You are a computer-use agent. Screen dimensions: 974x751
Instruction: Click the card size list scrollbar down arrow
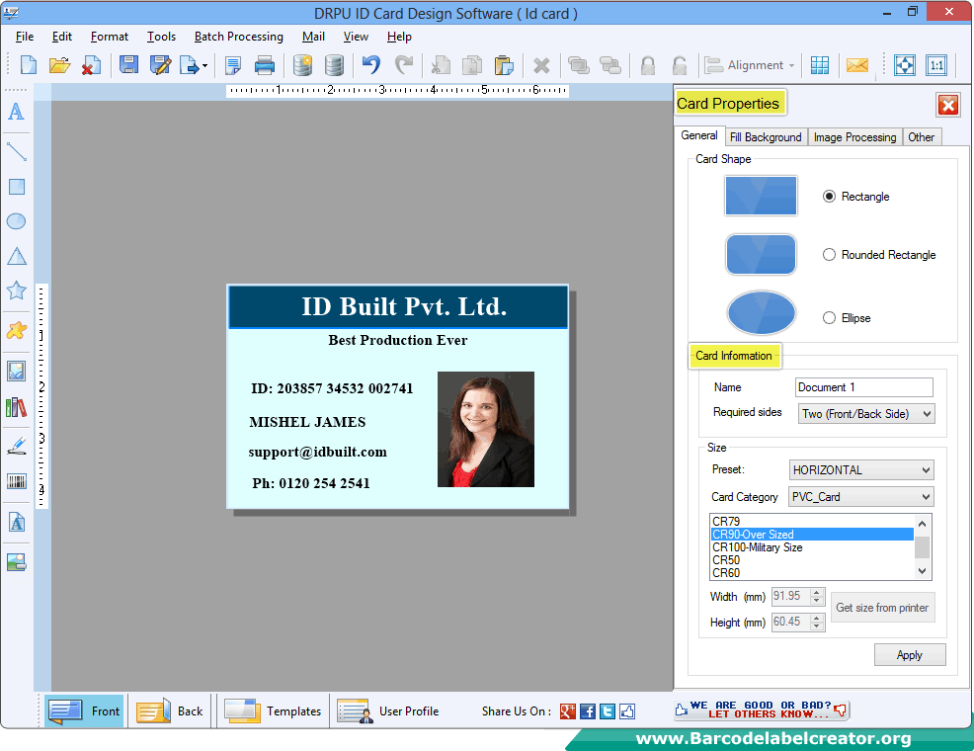(923, 571)
